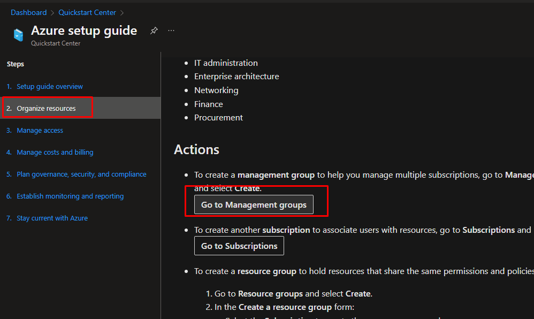This screenshot has height=319, width=534.
Task: Click the Quickstart Center subtitle under the title
Action: [x=56, y=44]
